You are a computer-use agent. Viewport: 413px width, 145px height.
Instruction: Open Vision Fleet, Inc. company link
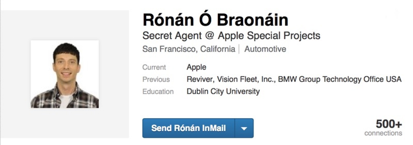pyautogui.click(x=246, y=79)
